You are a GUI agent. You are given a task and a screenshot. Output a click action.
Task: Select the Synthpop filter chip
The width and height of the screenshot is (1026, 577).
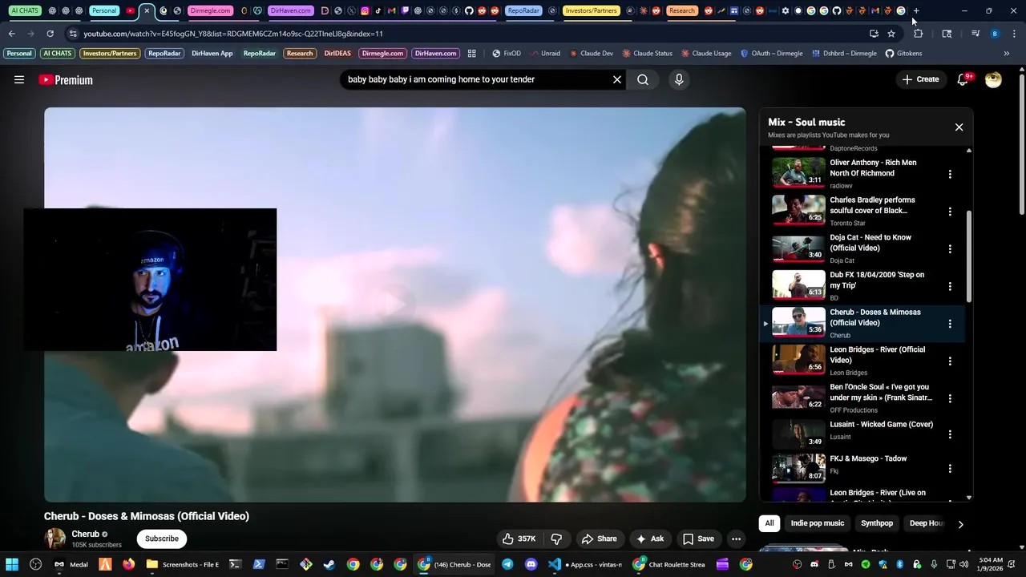877,523
